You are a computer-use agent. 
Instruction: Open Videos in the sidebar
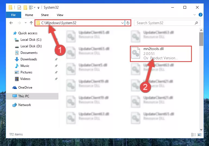(25, 79)
